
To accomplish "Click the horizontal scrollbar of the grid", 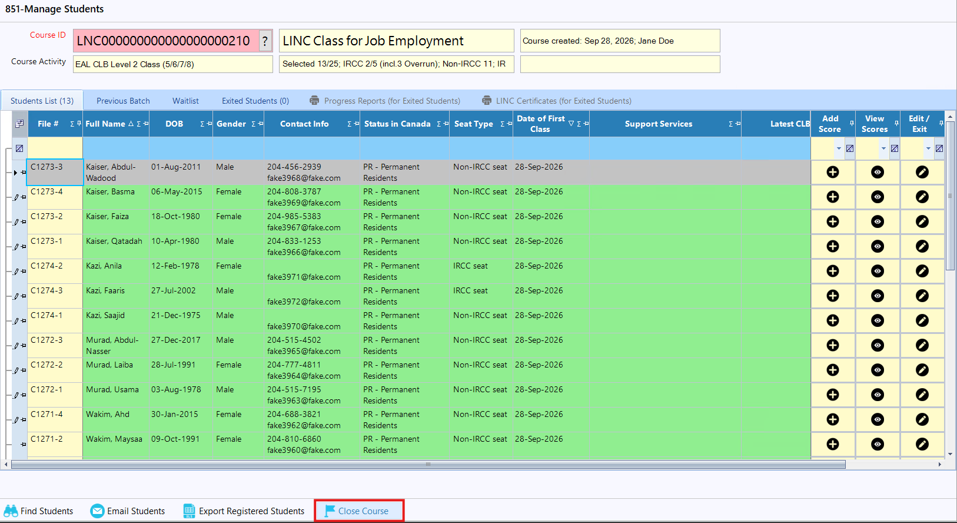I will (428, 464).
